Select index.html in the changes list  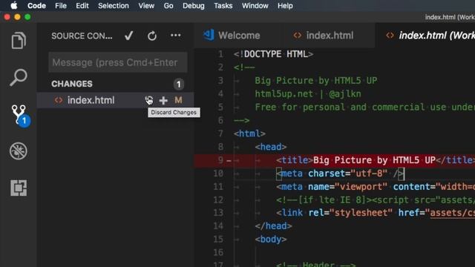[91, 100]
